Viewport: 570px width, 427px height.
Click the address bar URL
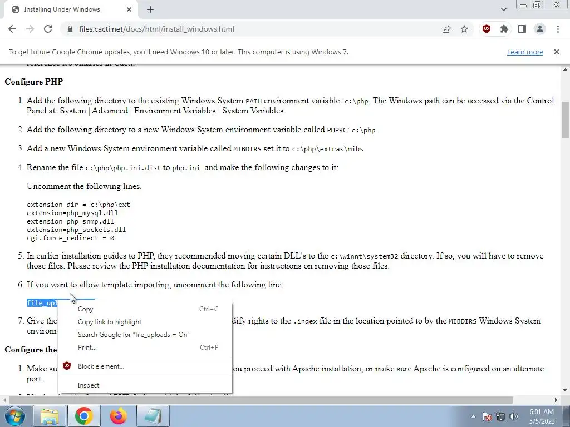pos(156,29)
